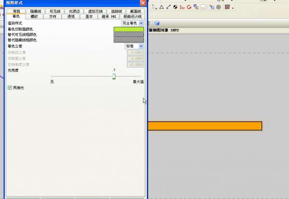Click the grayed field showing 0.0800
The width and height of the screenshot is (289, 199).
[x=135, y=59]
